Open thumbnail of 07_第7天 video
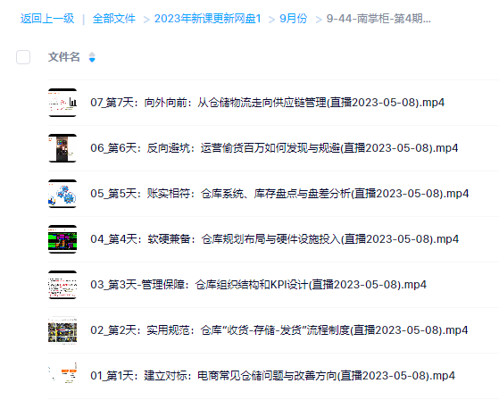 (x=62, y=103)
